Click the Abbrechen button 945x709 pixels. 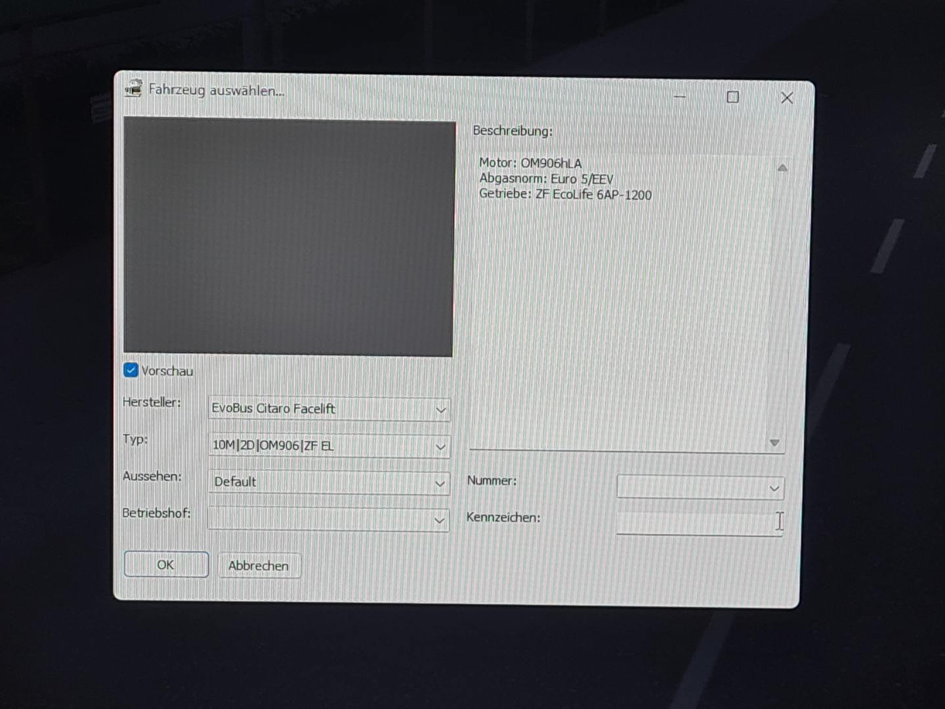point(259,565)
